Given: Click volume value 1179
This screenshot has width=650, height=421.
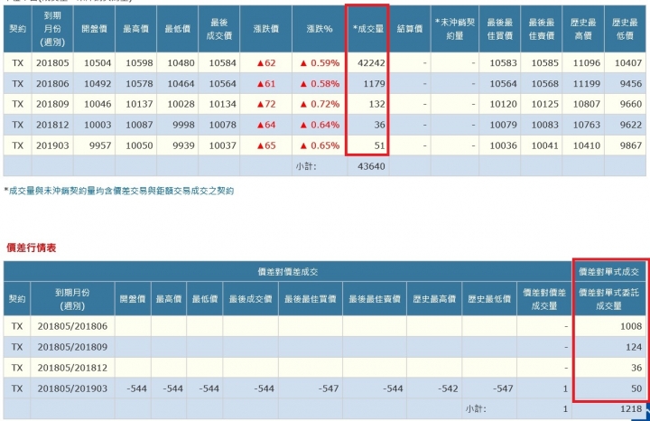Looking at the screenshot, I should coord(375,84).
